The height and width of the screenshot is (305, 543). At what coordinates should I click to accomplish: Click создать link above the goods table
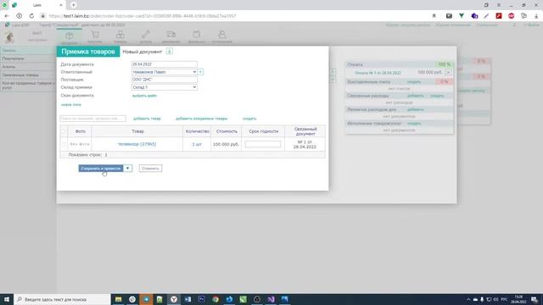point(249,119)
